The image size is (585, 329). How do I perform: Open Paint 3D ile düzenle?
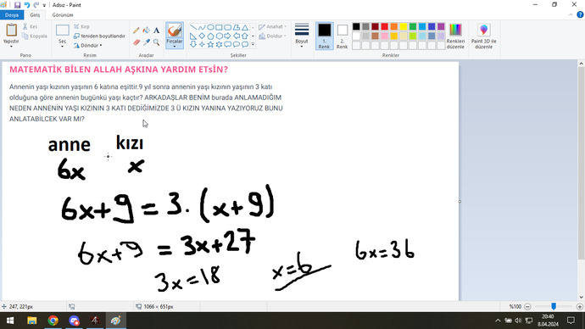(x=483, y=36)
